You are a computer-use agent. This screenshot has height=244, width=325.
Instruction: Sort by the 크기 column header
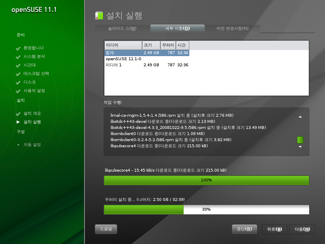click(151, 45)
